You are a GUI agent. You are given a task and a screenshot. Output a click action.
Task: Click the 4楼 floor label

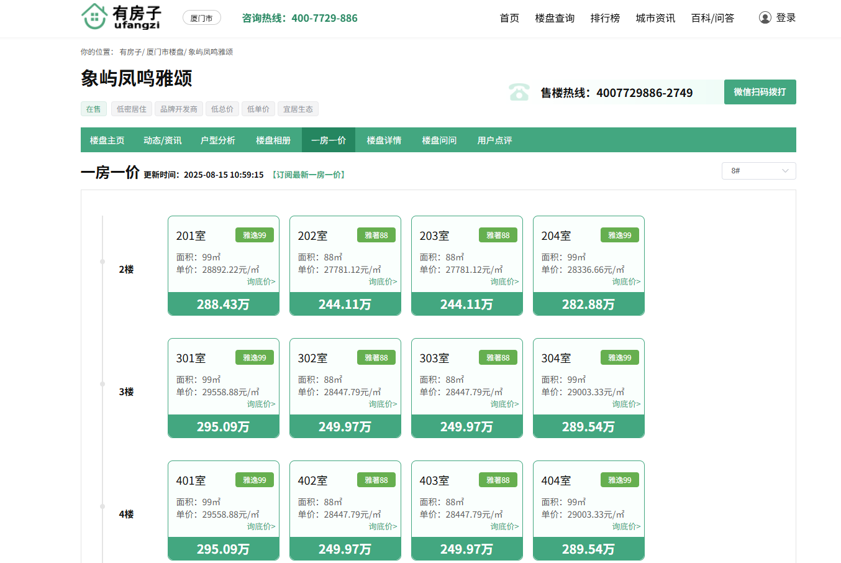click(126, 515)
